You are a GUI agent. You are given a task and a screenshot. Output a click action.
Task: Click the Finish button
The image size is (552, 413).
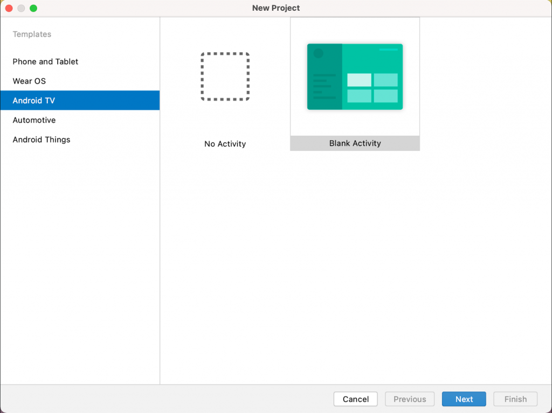click(515, 399)
